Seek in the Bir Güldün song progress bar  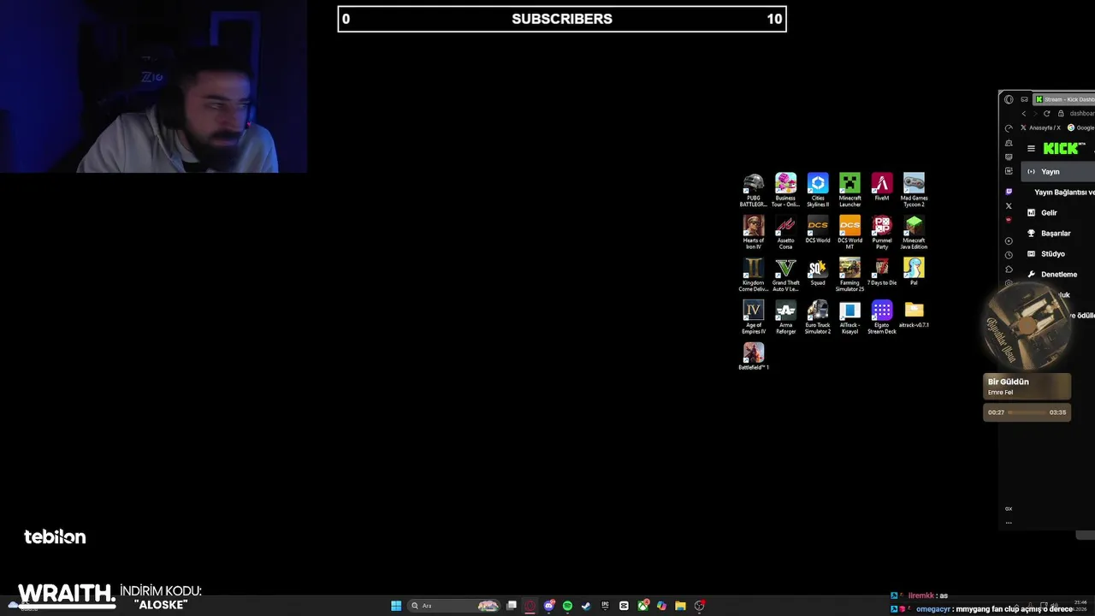1027,412
